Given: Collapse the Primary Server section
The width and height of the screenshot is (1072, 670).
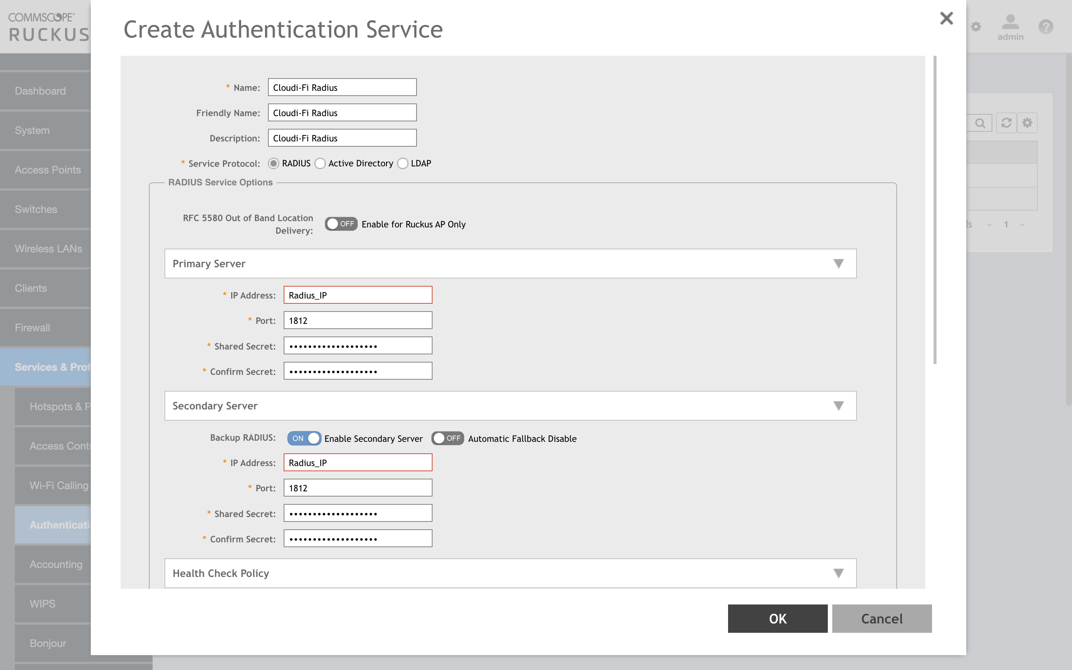Looking at the screenshot, I should coord(839,263).
